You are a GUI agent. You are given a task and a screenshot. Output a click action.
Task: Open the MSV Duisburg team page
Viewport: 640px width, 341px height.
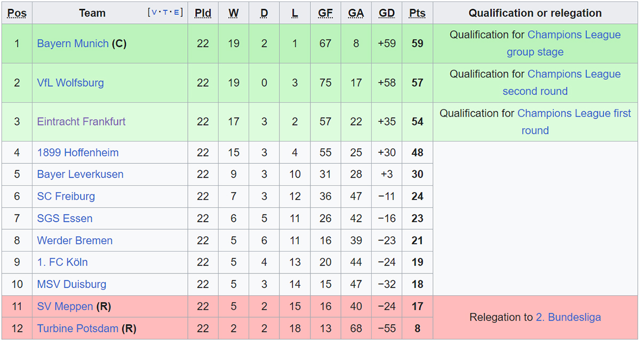click(x=71, y=285)
